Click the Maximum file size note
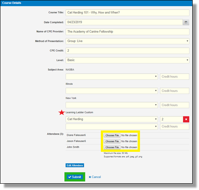The width and height of the screenshot is (199, 190). click(x=116, y=153)
